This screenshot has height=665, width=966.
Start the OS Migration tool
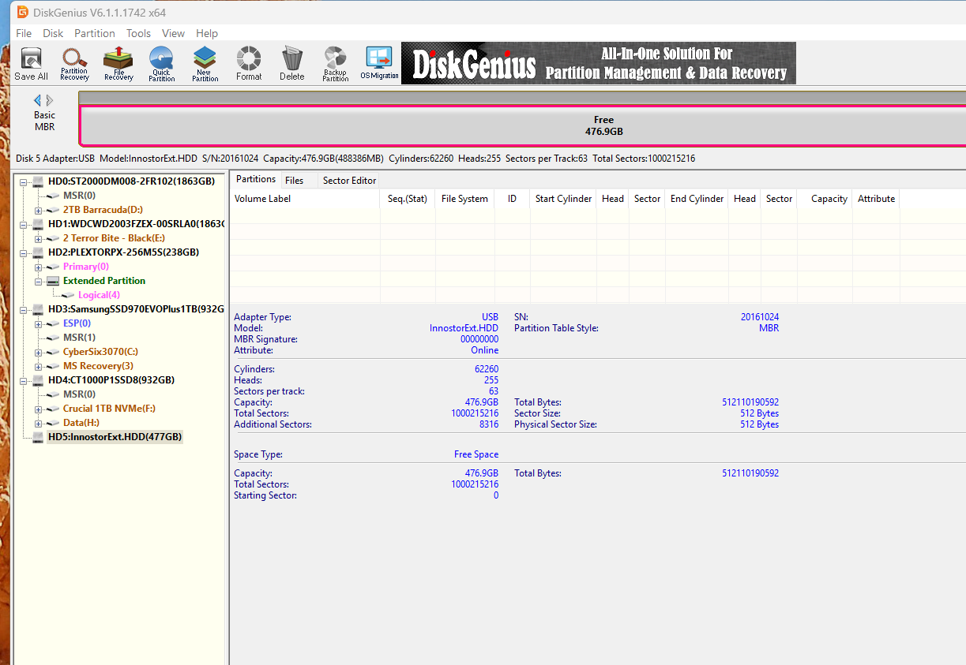point(379,63)
